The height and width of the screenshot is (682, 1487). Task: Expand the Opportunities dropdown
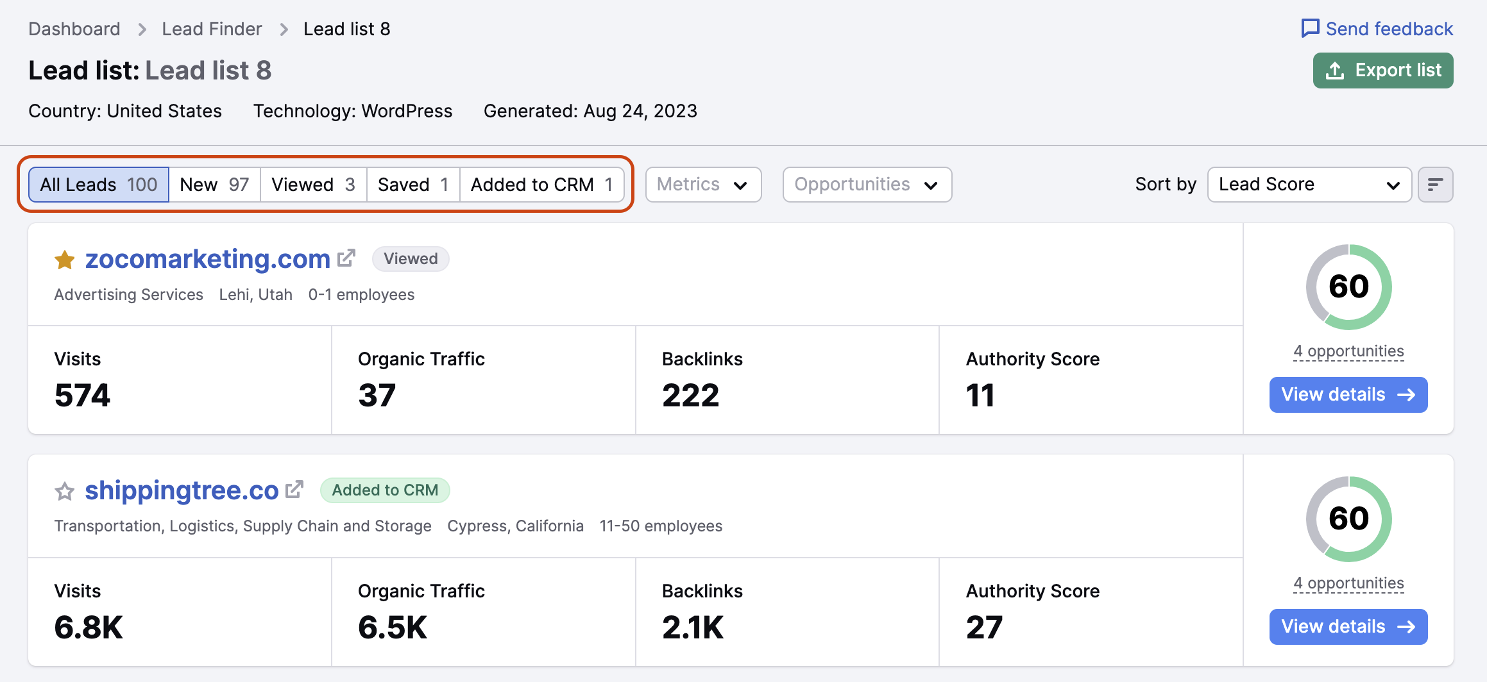[x=866, y=184]
